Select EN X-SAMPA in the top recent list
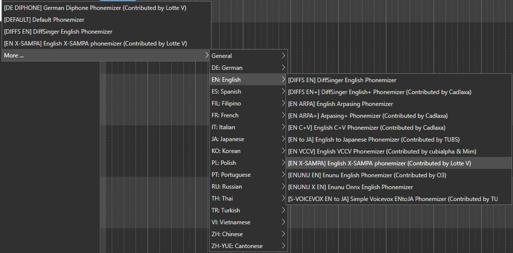The image size is (513, 253). (106, 44)
